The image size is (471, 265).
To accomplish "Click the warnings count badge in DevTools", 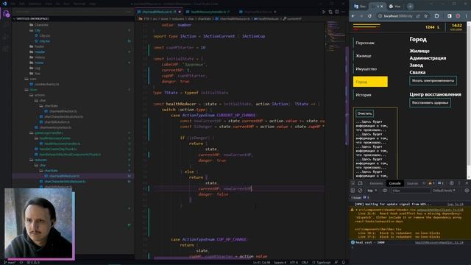I will click(x=432, y=183).
